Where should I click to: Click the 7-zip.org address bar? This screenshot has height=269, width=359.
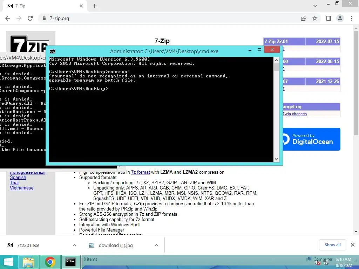tap(169, 18)
